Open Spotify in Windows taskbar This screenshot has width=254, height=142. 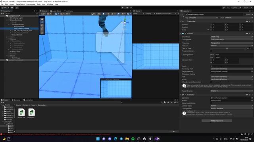click(x=133, y=139)
